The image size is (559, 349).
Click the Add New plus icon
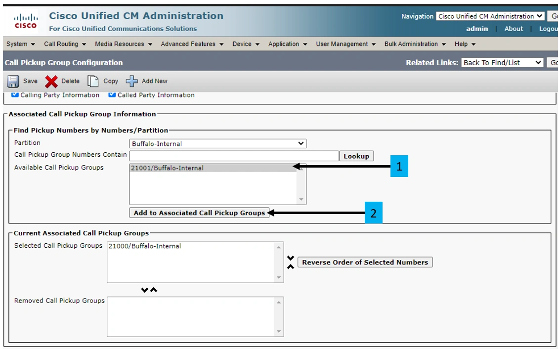click(x=131, y=82)
